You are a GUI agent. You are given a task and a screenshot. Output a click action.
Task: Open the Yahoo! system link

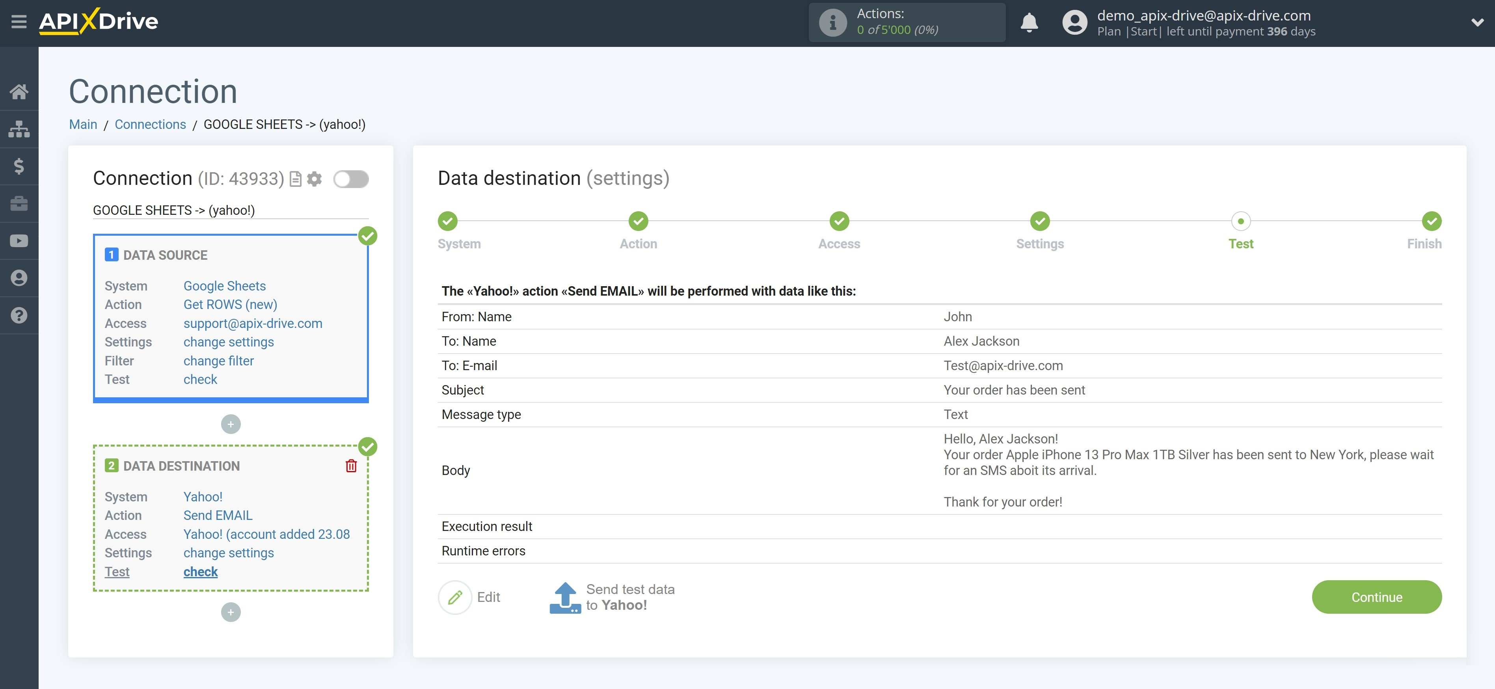(203, 497)
